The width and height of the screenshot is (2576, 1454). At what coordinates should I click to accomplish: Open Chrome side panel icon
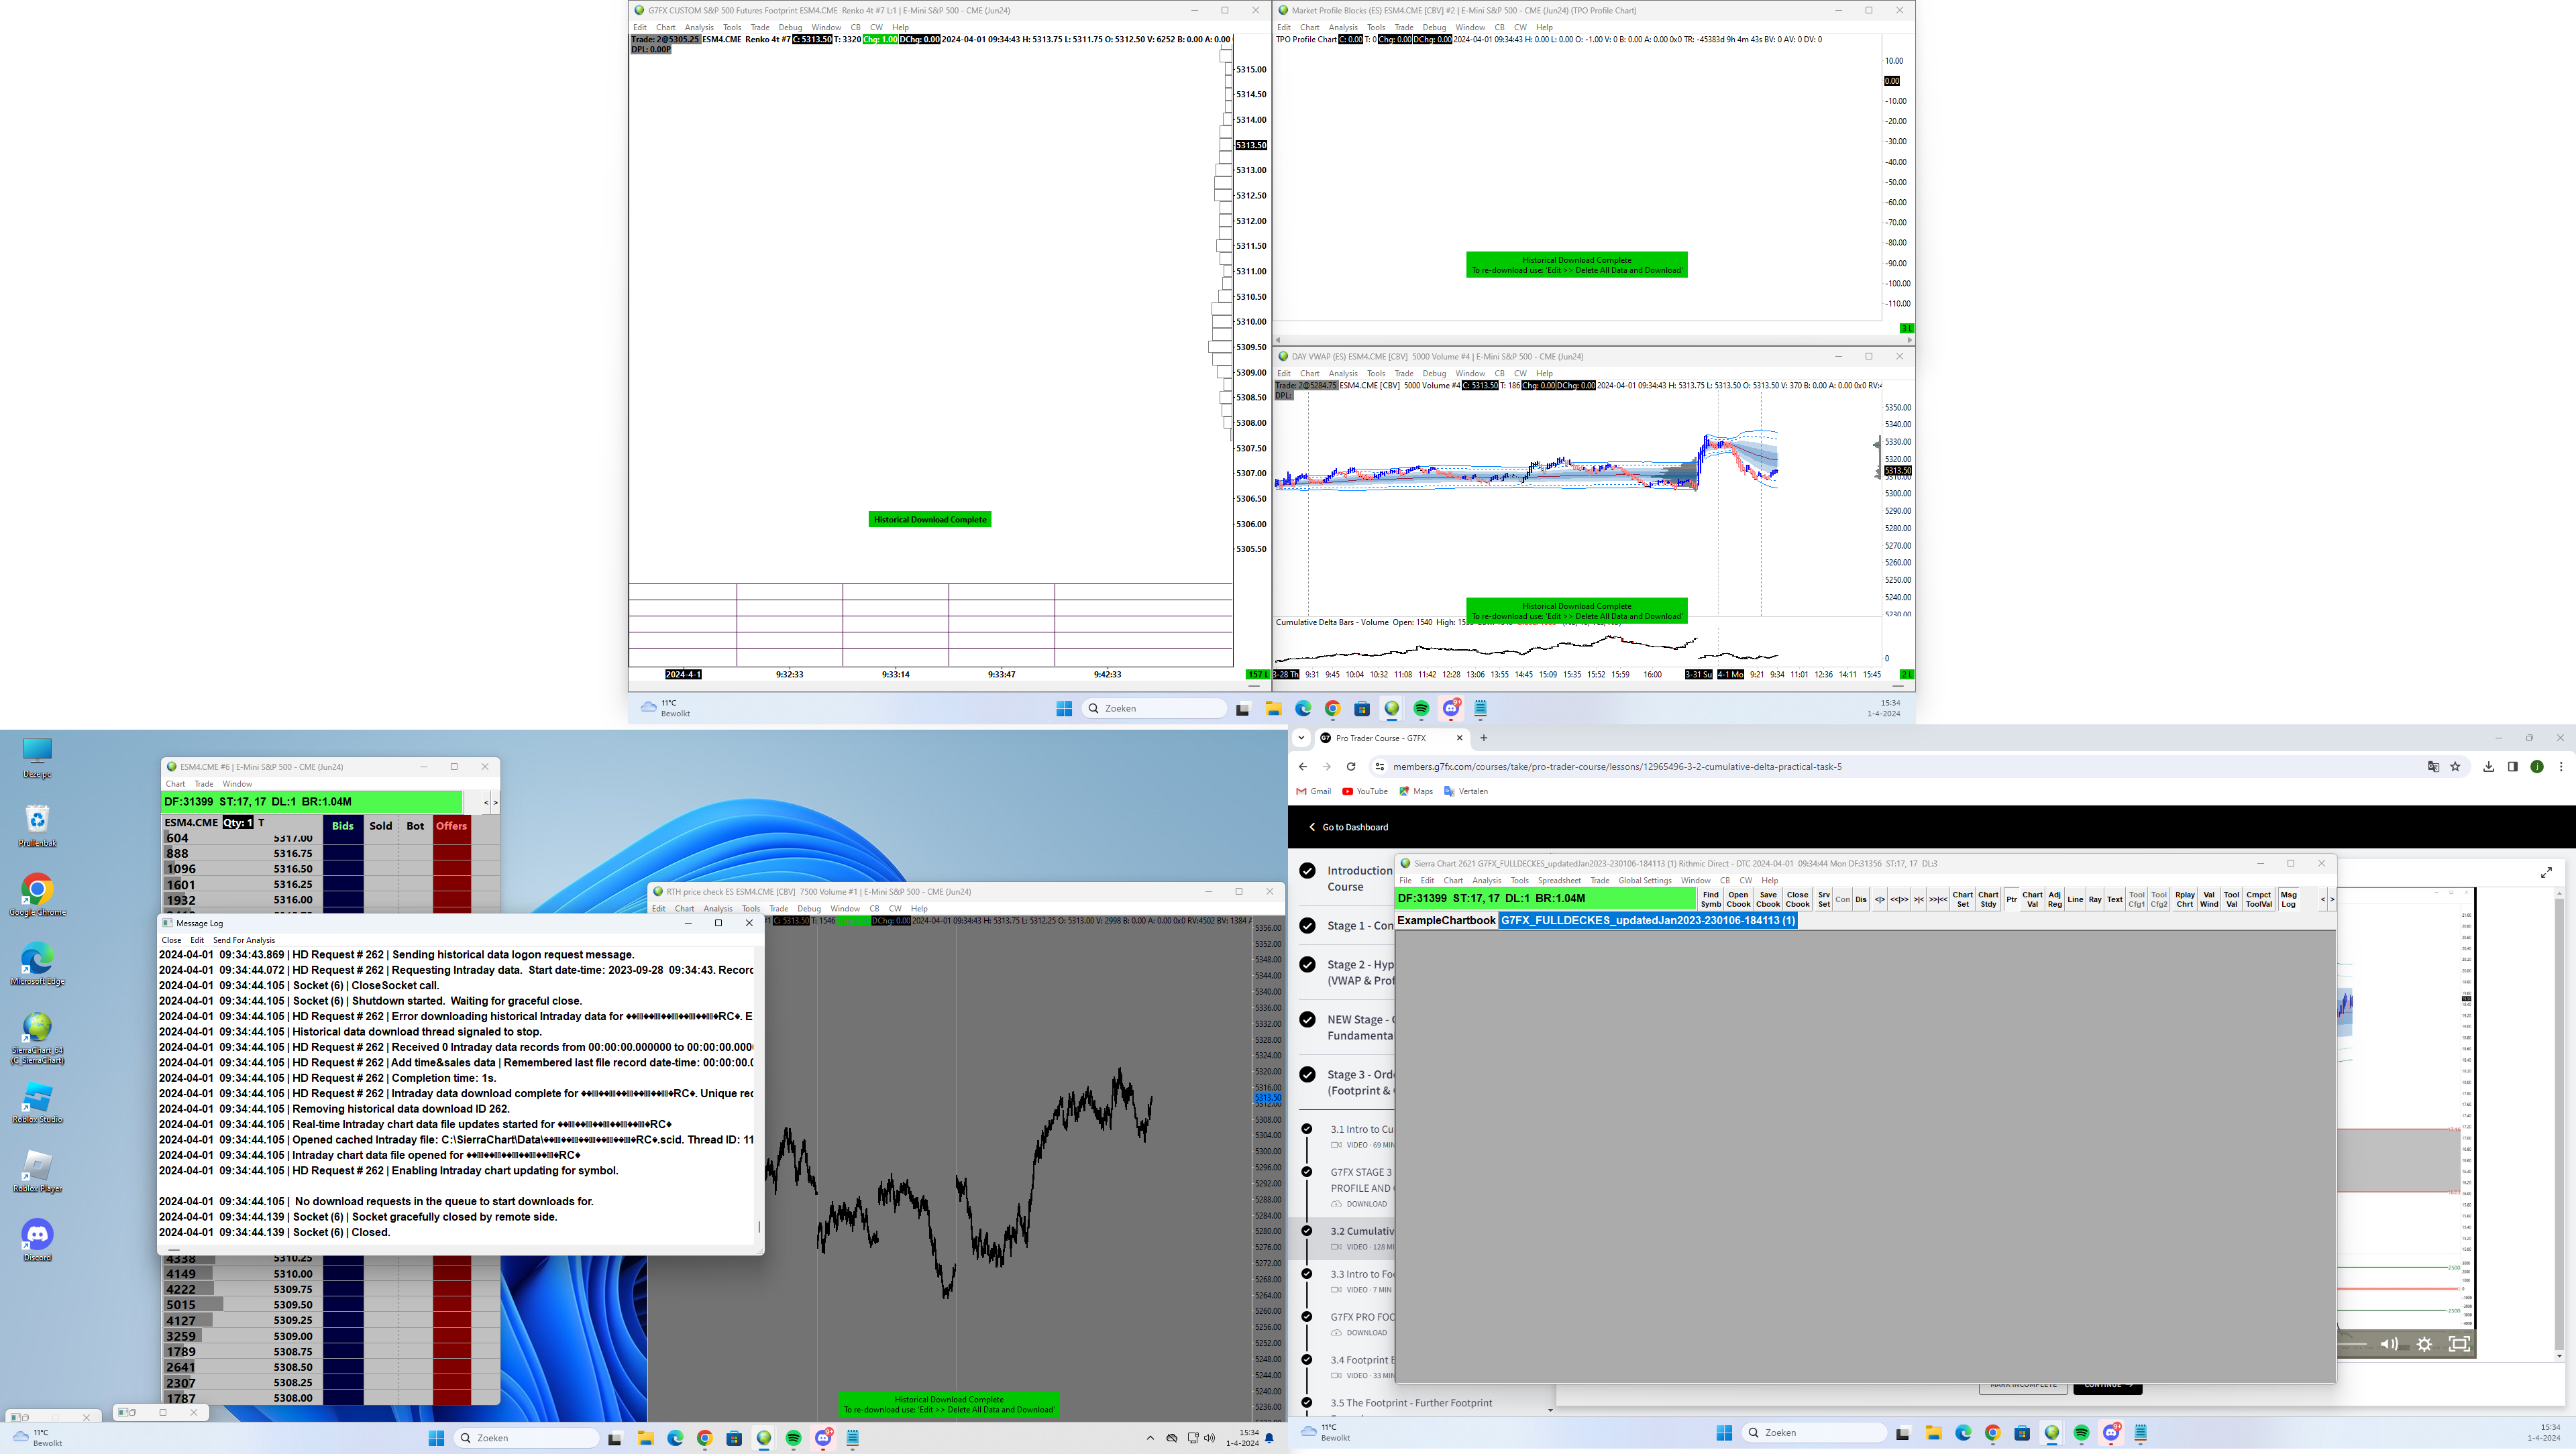[x=2512, y=767]
